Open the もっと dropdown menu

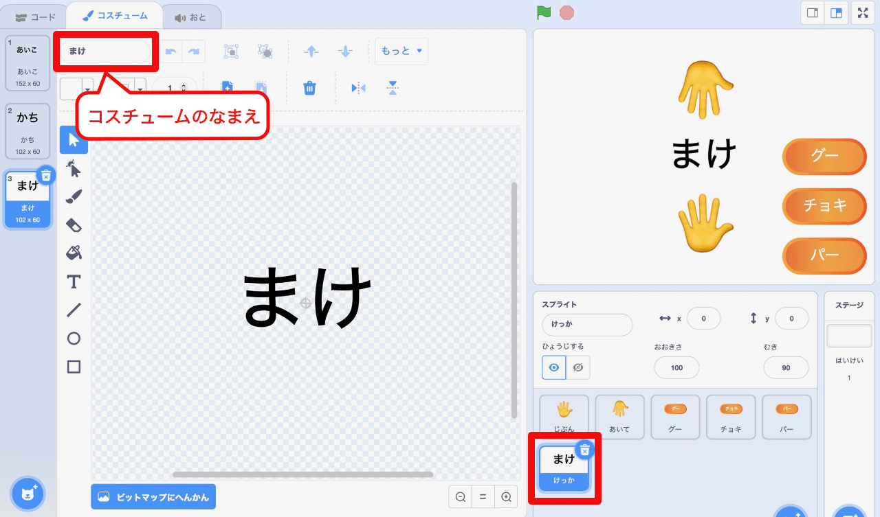point(401,51)
